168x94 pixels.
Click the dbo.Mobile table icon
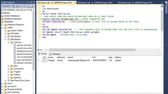(8, 36)
